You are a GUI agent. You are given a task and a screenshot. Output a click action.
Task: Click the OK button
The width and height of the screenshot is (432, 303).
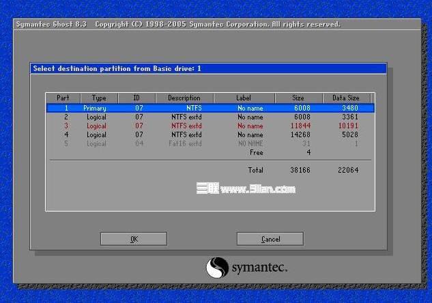pyautogui.click(x=134, y=239)
